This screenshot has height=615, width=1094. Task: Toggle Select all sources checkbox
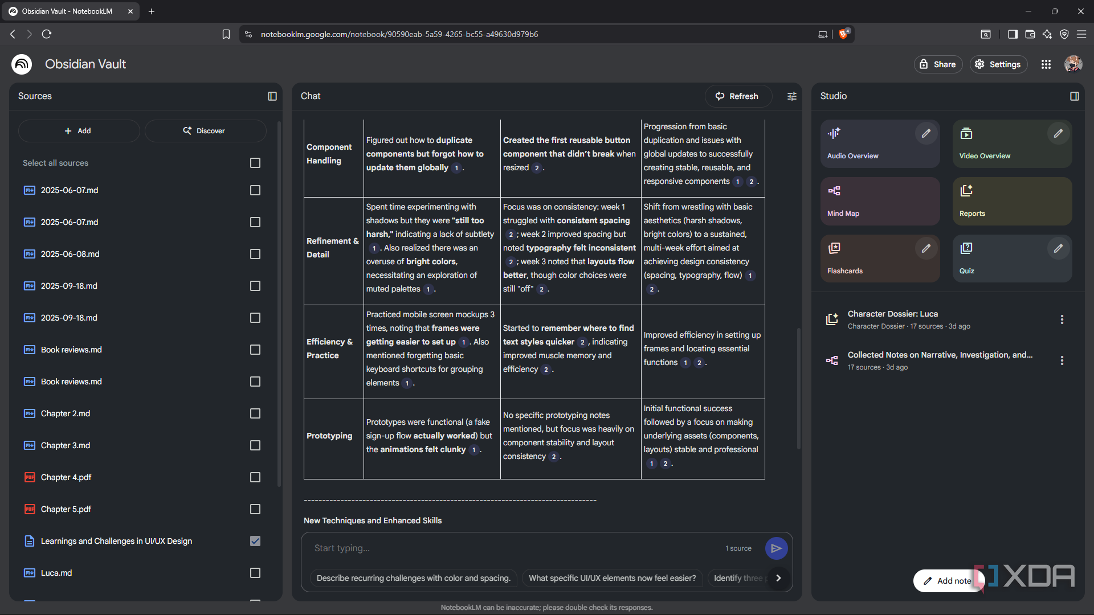255,163
